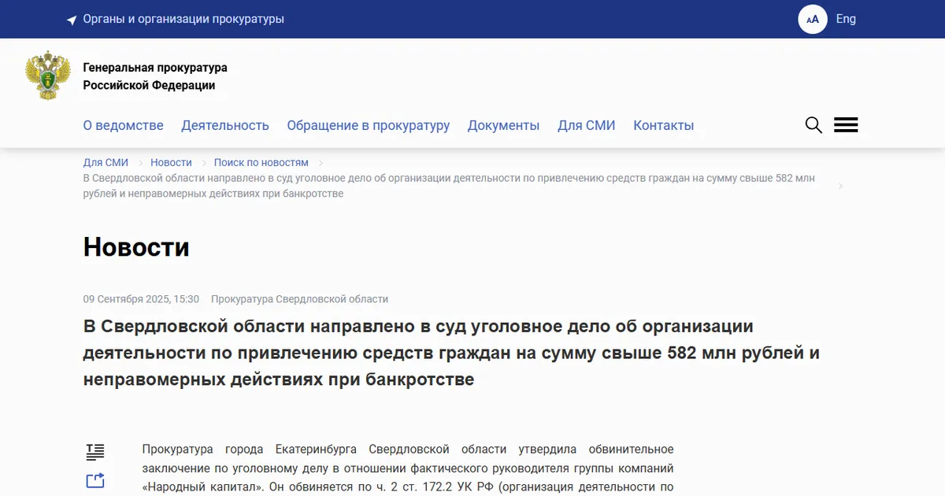Click the article title breadcrumb text
Image resolution: width=945 pixels, height=496 pixels.
tap(449, 186)
